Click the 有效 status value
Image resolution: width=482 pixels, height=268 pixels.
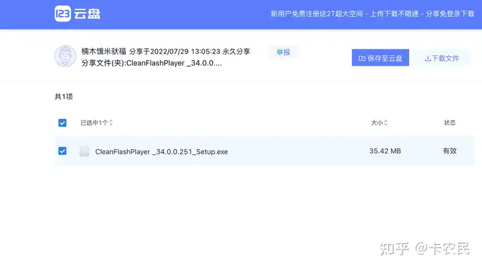pos(450,151)
